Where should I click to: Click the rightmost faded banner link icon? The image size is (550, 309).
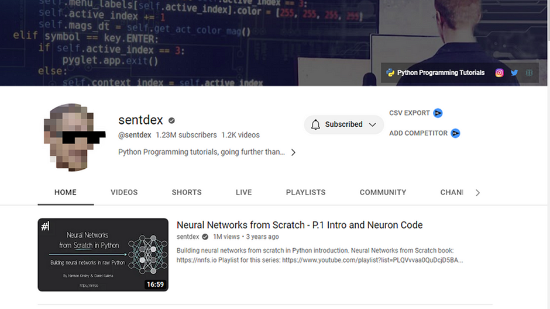pyautogui.click(x=529, y=72)
